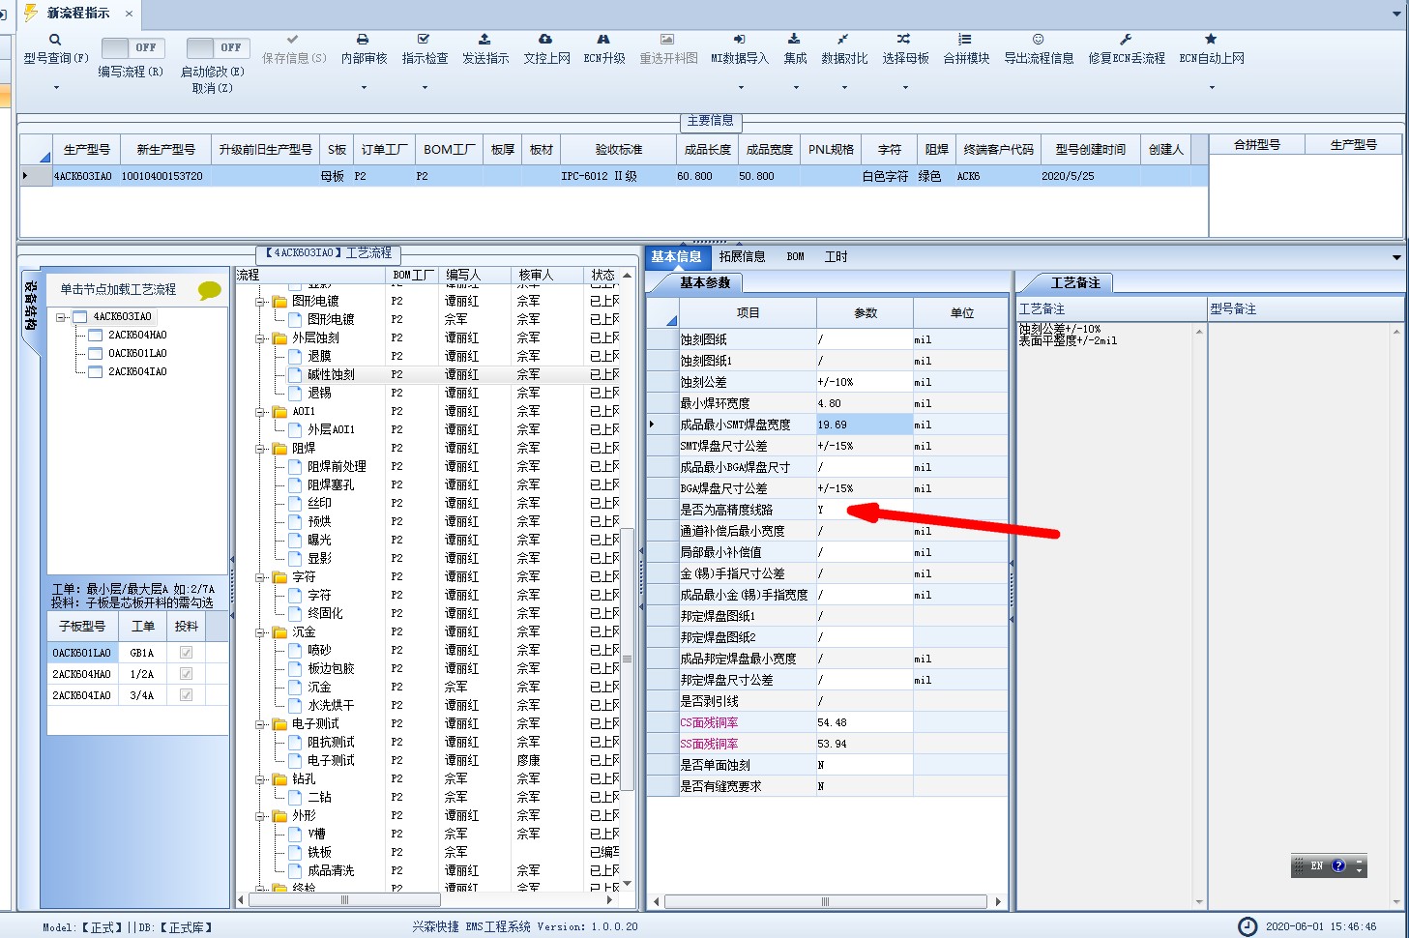Select 2ACK604HA0 in the structure tree
Viewport: 1409px width, 938px height.
click(x=137, y=335)
